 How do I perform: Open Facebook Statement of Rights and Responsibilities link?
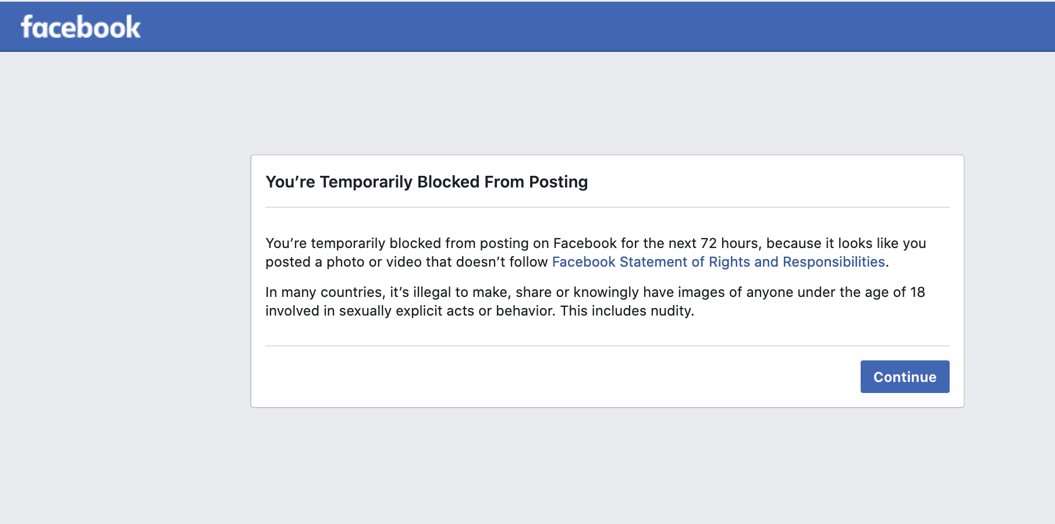tap(718, 262)
